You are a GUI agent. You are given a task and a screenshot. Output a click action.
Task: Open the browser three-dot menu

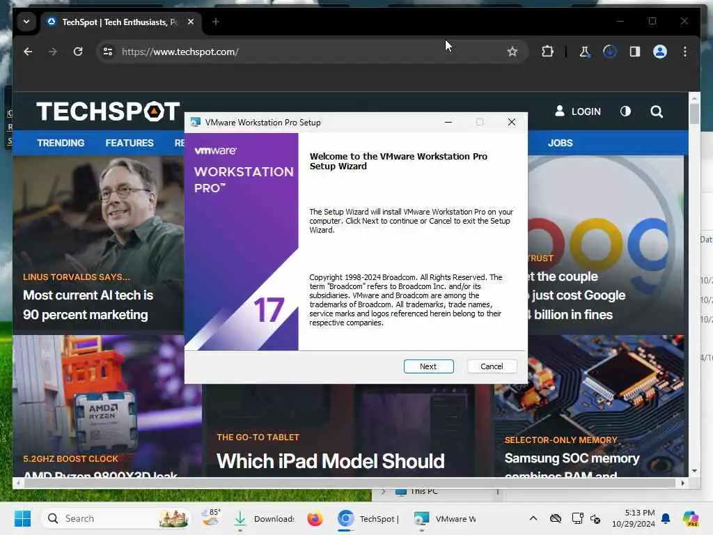point(685,52)
